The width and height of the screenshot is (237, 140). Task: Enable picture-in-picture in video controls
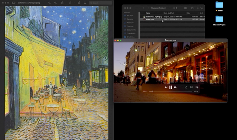pos(197,87)
